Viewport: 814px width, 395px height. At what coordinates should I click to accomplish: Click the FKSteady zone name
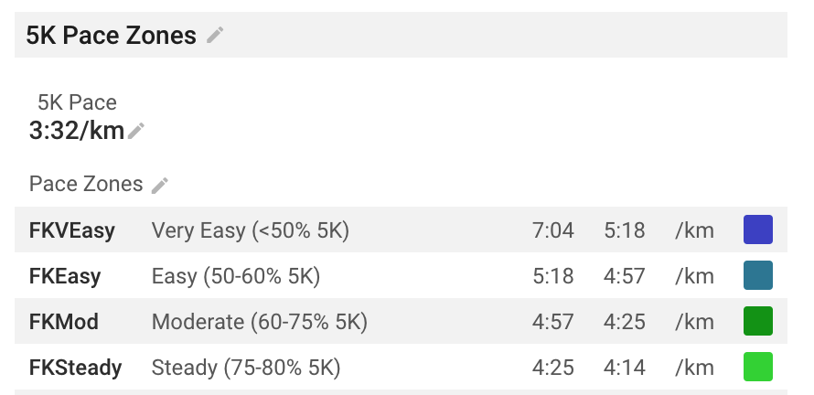pos(75,368)
